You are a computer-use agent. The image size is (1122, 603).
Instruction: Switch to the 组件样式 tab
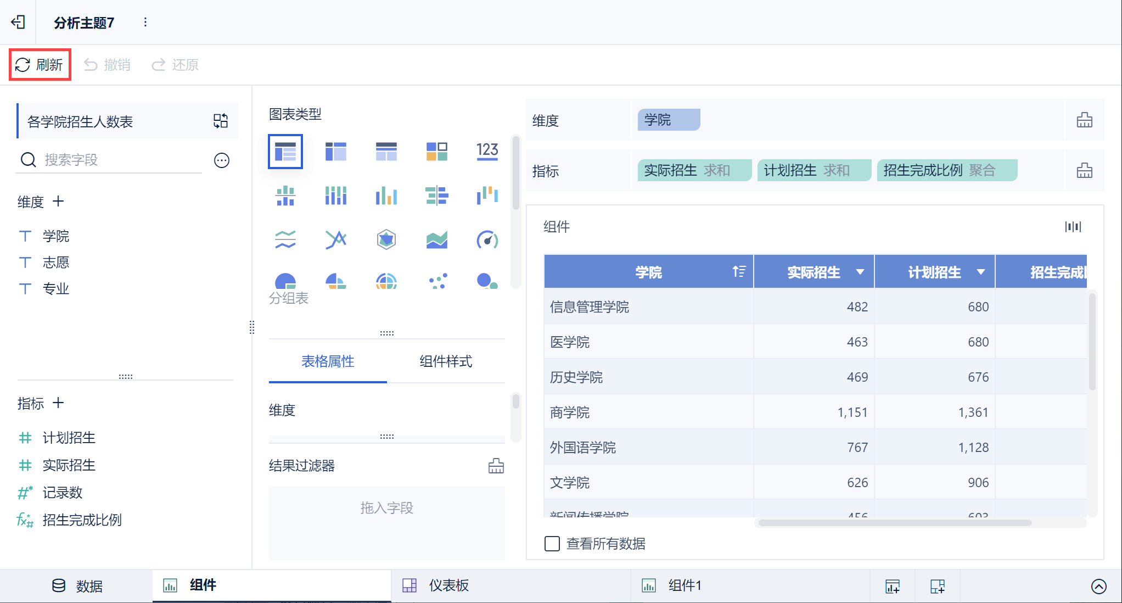point(445,361)
